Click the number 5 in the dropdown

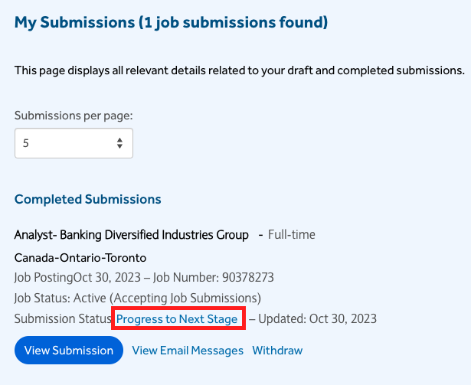click(x=26, y=143)
